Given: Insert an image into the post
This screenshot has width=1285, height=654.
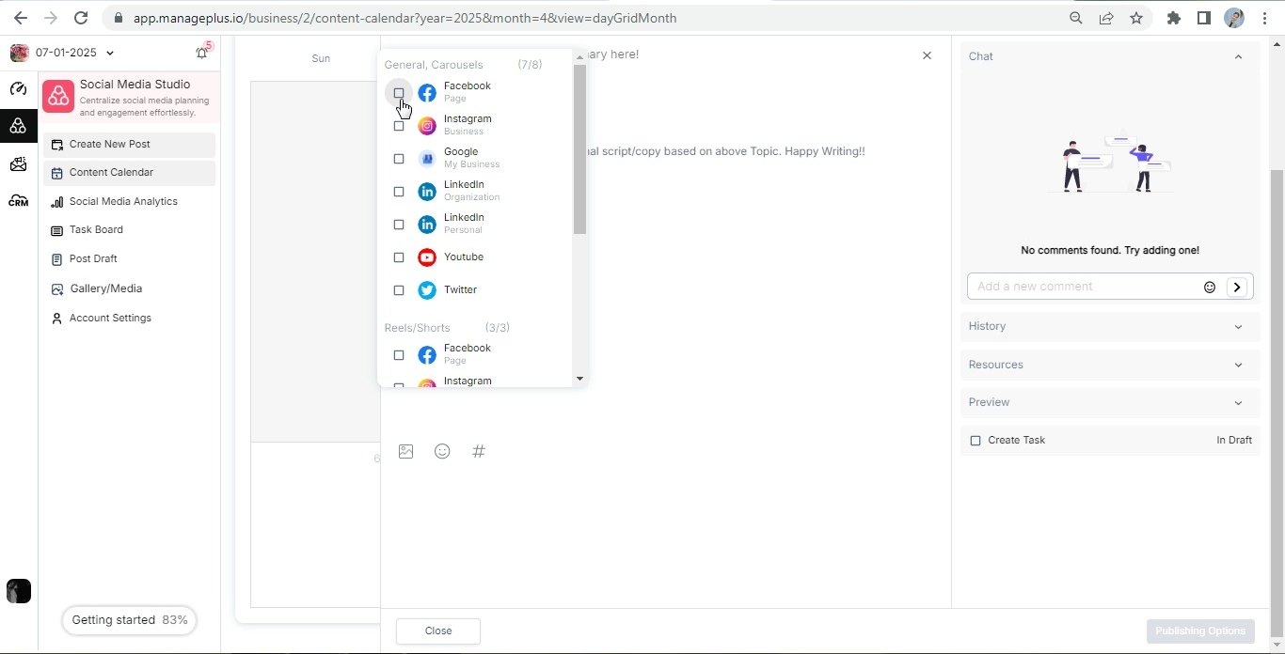Looking at the screenshot, I should click(406, 452).
